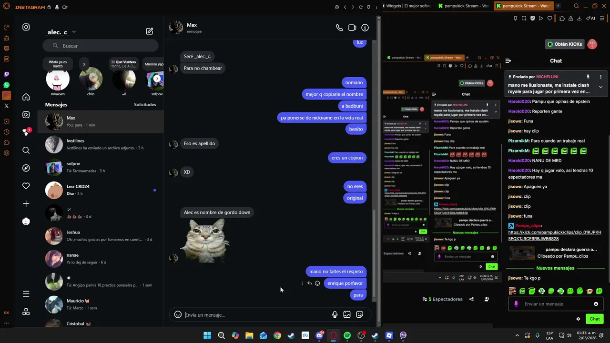Open a new browser tab
This screenshot has width=610, height=343.
point(558,6)
